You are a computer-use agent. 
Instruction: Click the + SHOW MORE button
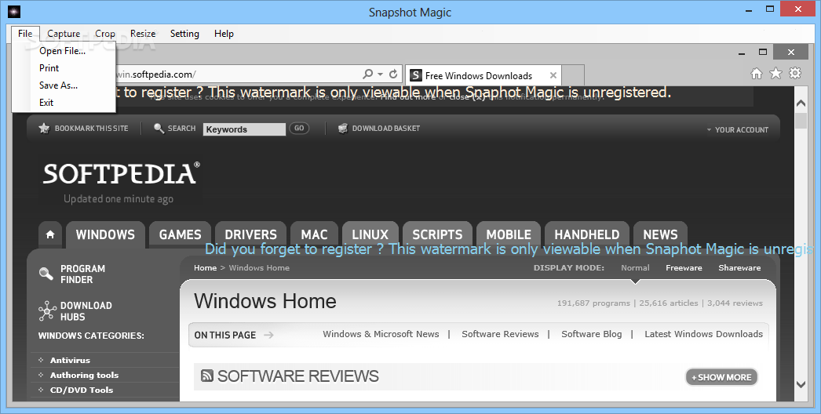point(721,377)
